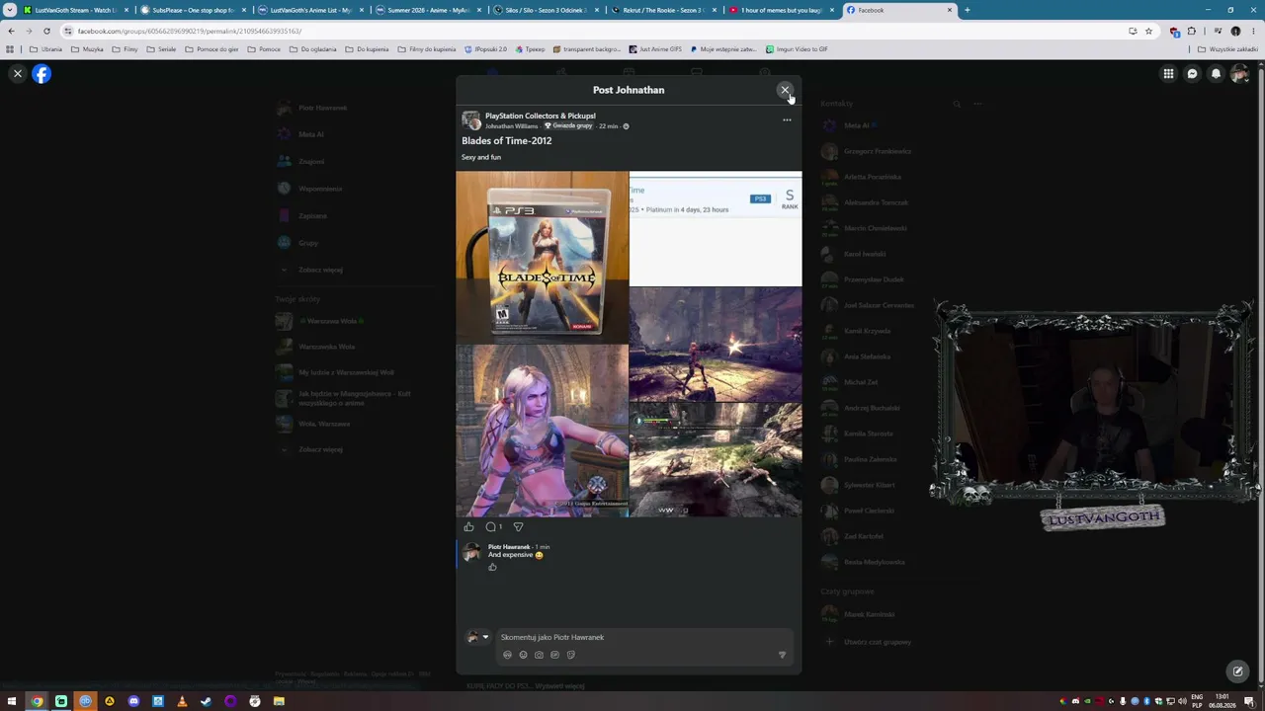Click Piotr Hawranek comment author name
1265x711 pixels.
click(509, 547)
